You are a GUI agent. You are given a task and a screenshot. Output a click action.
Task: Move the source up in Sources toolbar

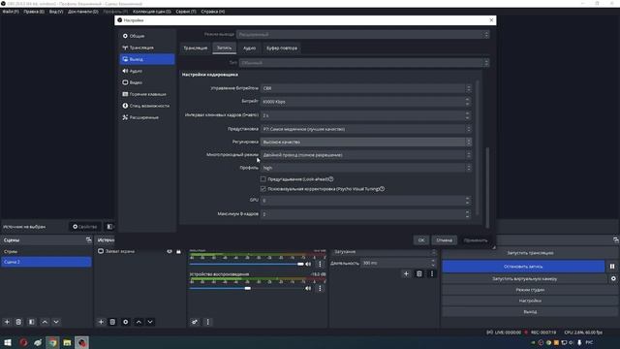click(139, 322)
